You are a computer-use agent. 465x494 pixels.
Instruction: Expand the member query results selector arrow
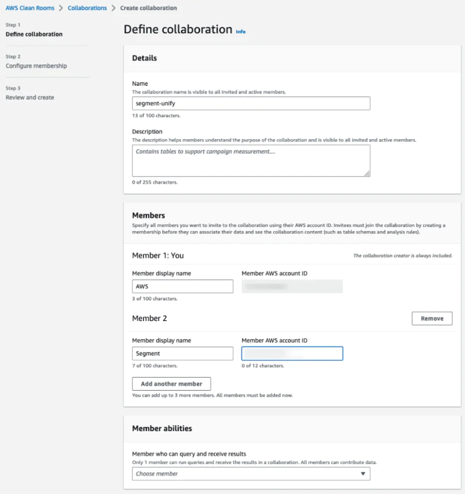[x=363, y=474]
